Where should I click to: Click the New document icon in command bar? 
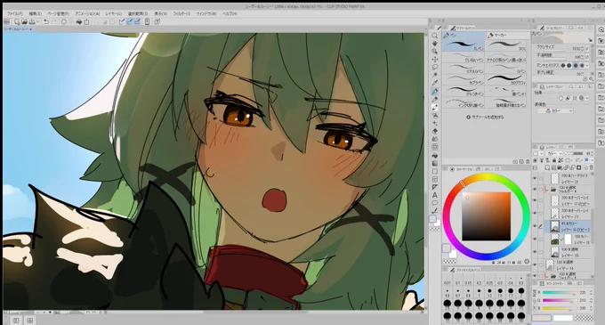click(x=16, y=22)
